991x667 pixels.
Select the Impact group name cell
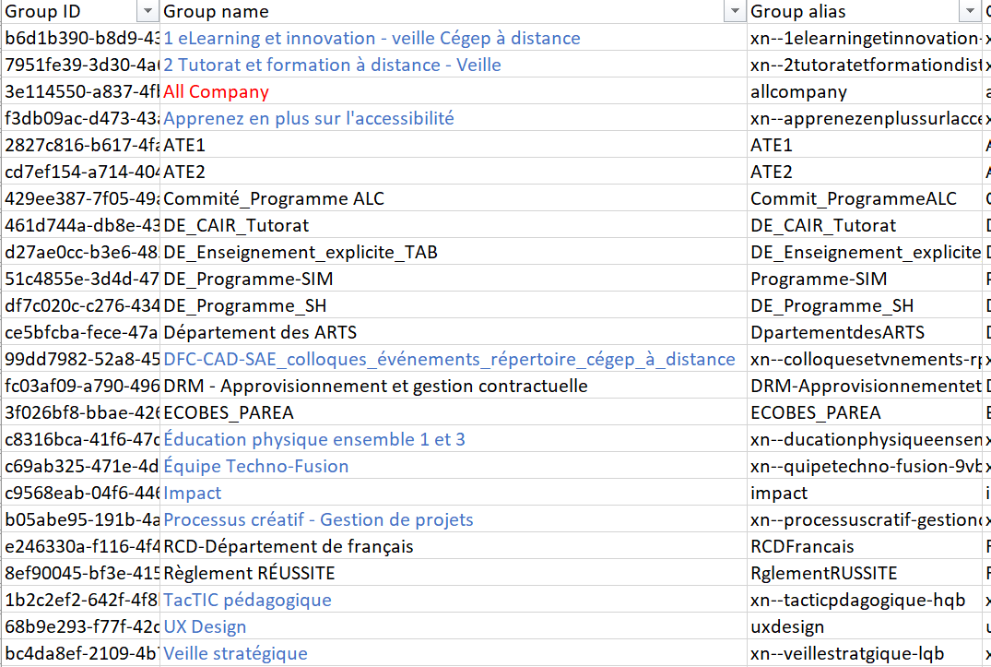click(193, 493)
